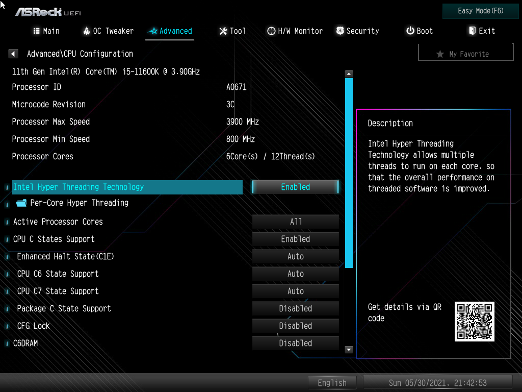Select Package C State Support label
Screen dimensions: 522x392
pos(64,309)
